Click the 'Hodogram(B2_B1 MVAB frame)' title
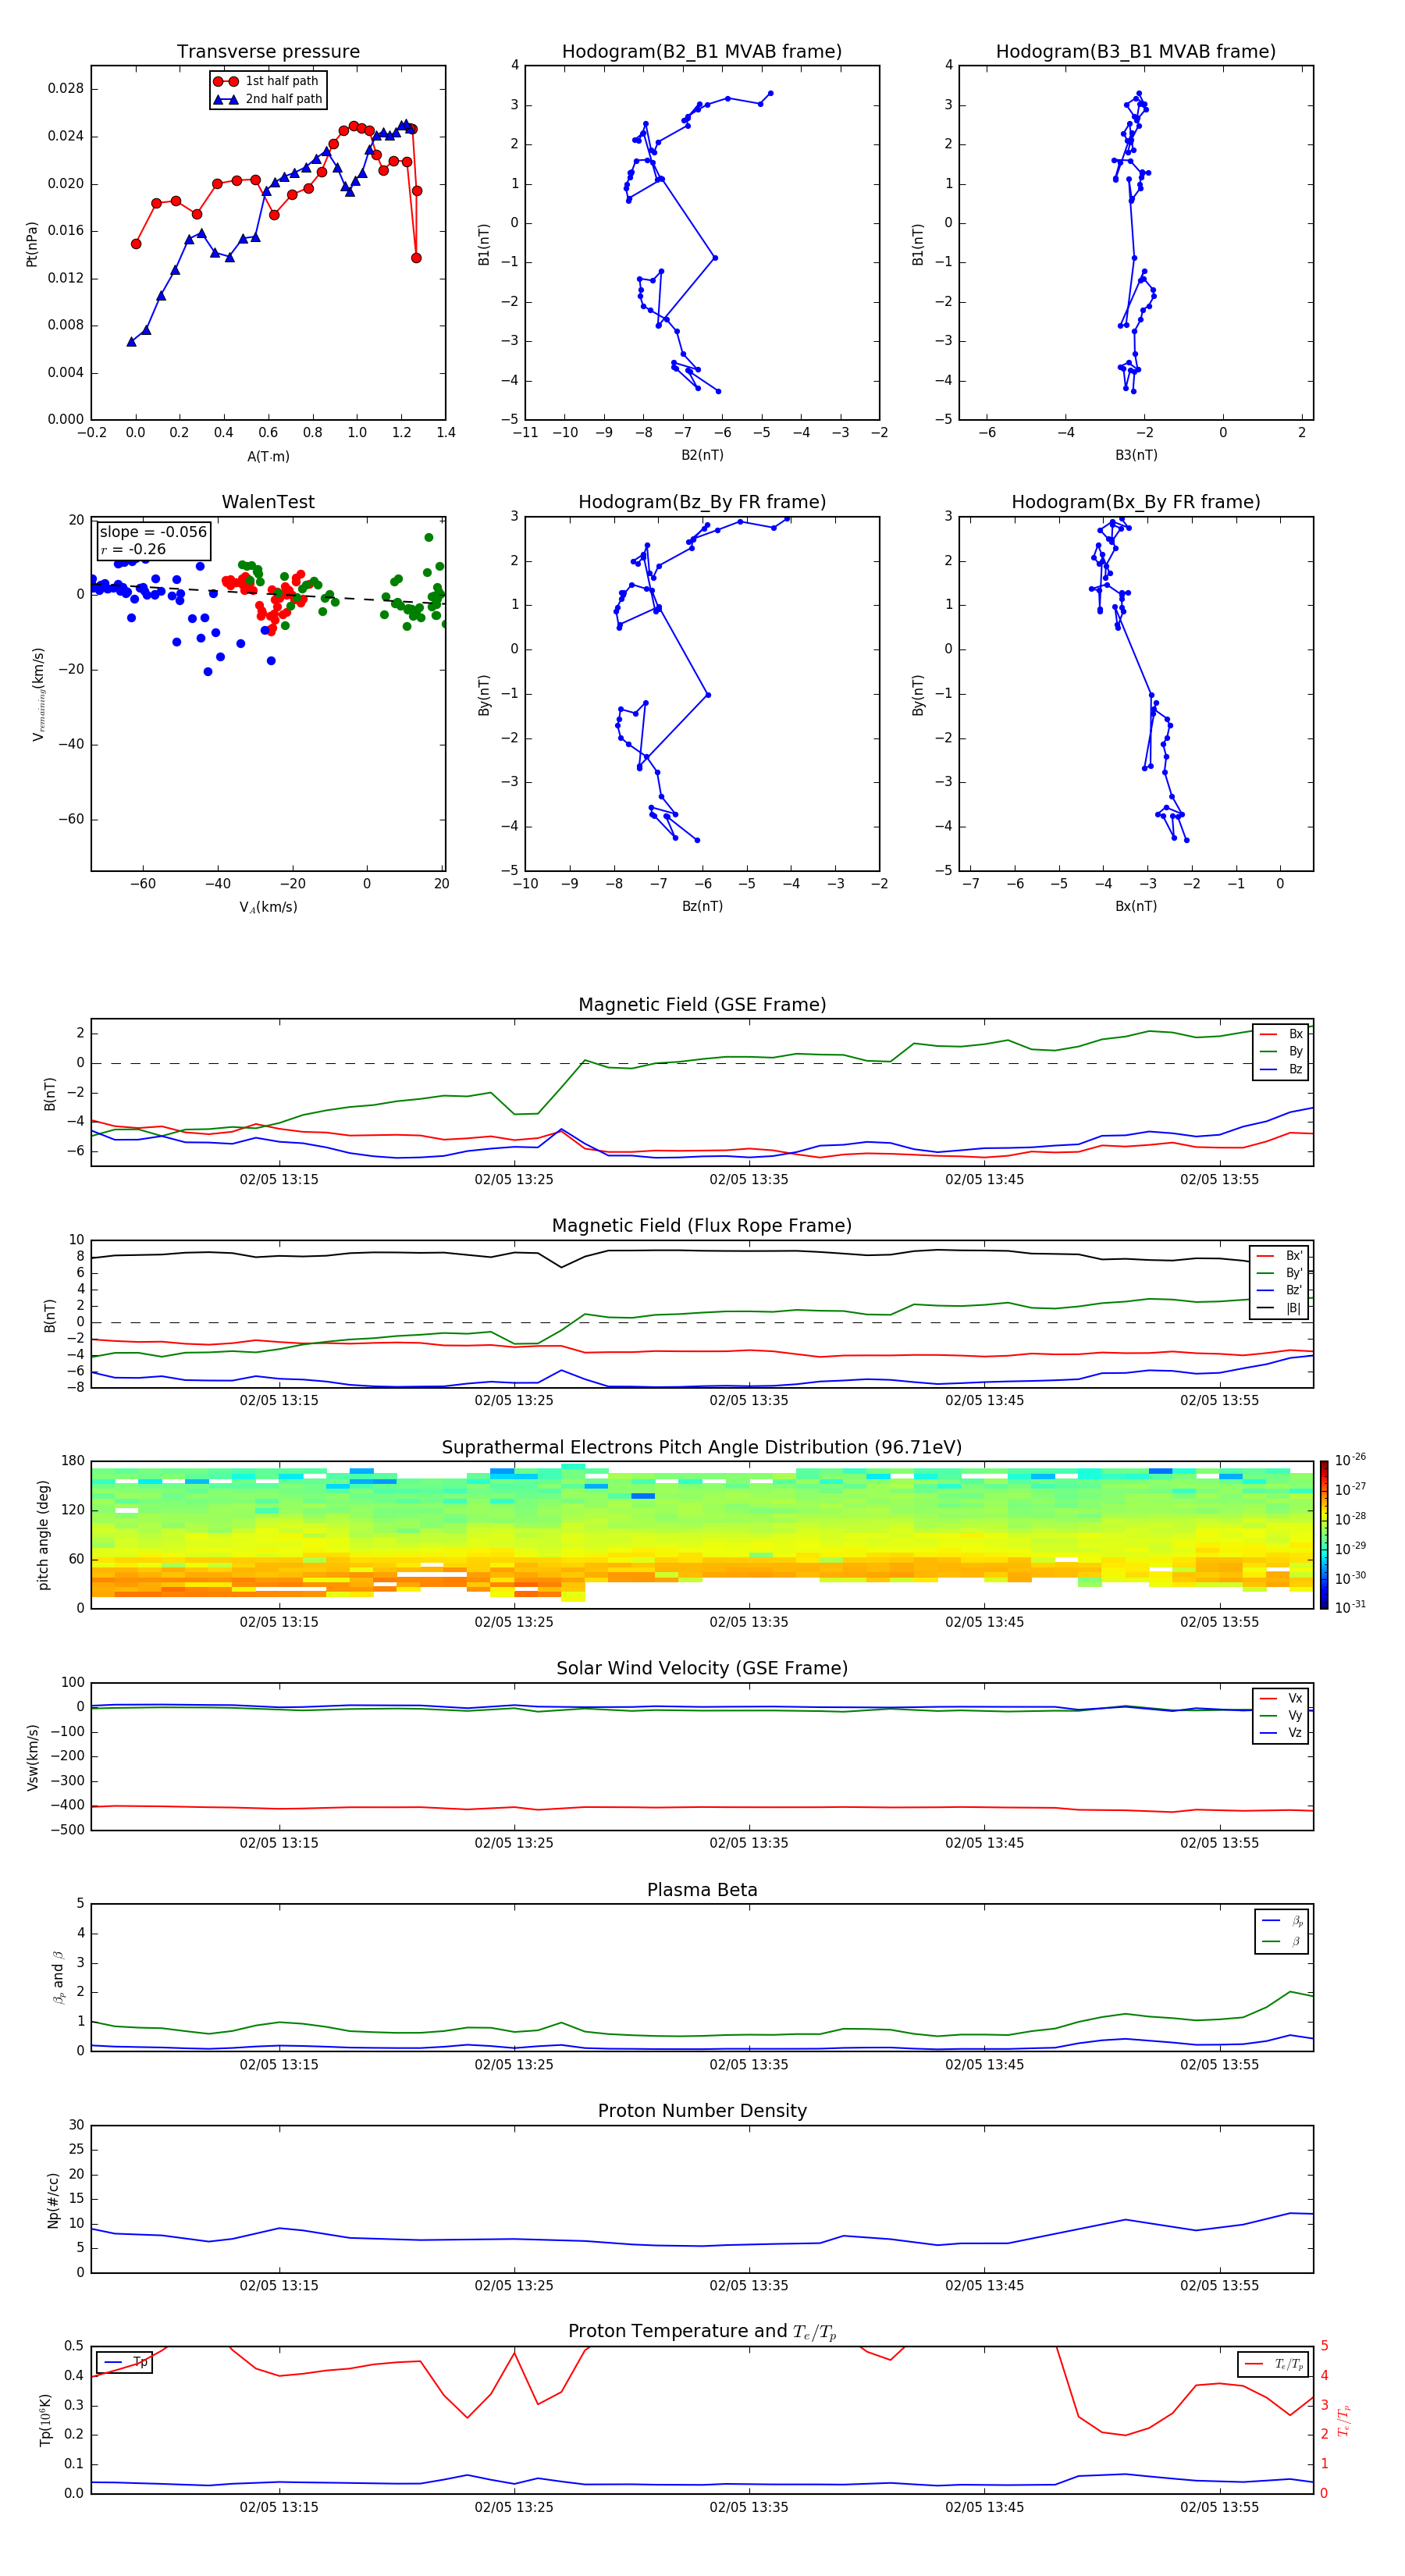This screenshot has height=2576, width=1405. pos(702,52)
